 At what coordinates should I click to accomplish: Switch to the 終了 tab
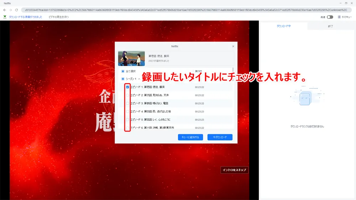click(331, 26)
